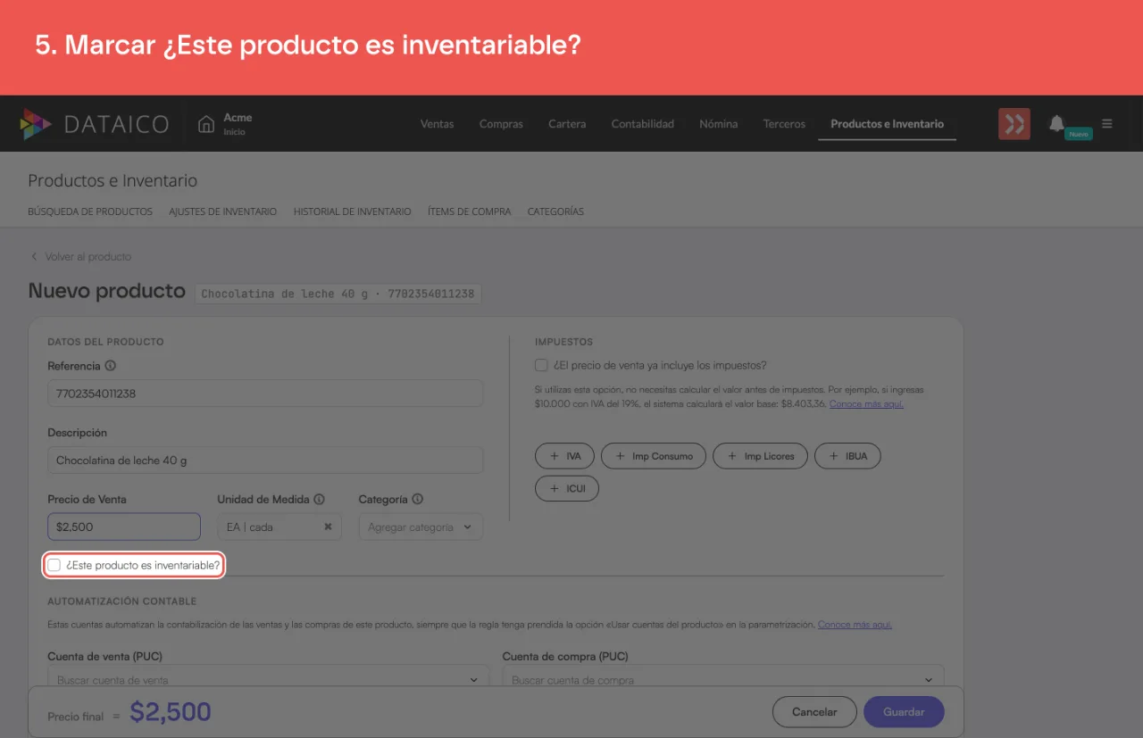Open the Compras menu
The height and width of the screenshot is (738, 1143).
point(501,124)
